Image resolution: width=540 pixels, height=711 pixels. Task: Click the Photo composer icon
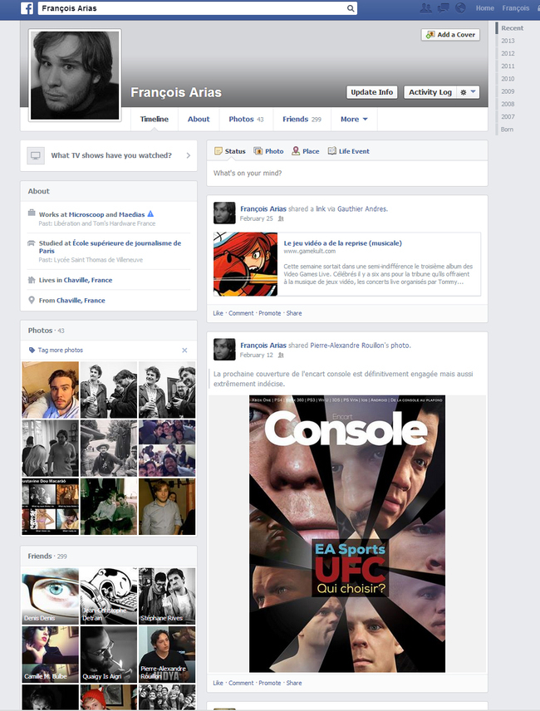(258, 151)
